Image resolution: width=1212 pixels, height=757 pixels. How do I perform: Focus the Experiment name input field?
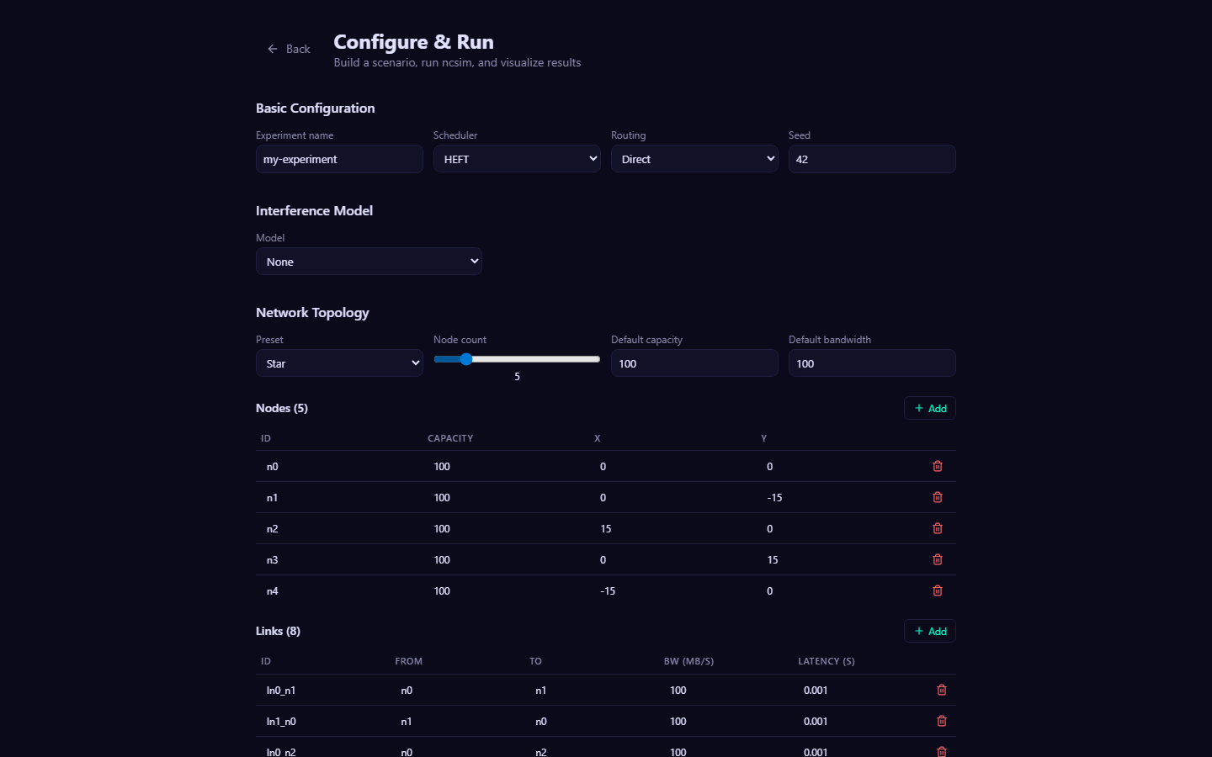[339, 159]
